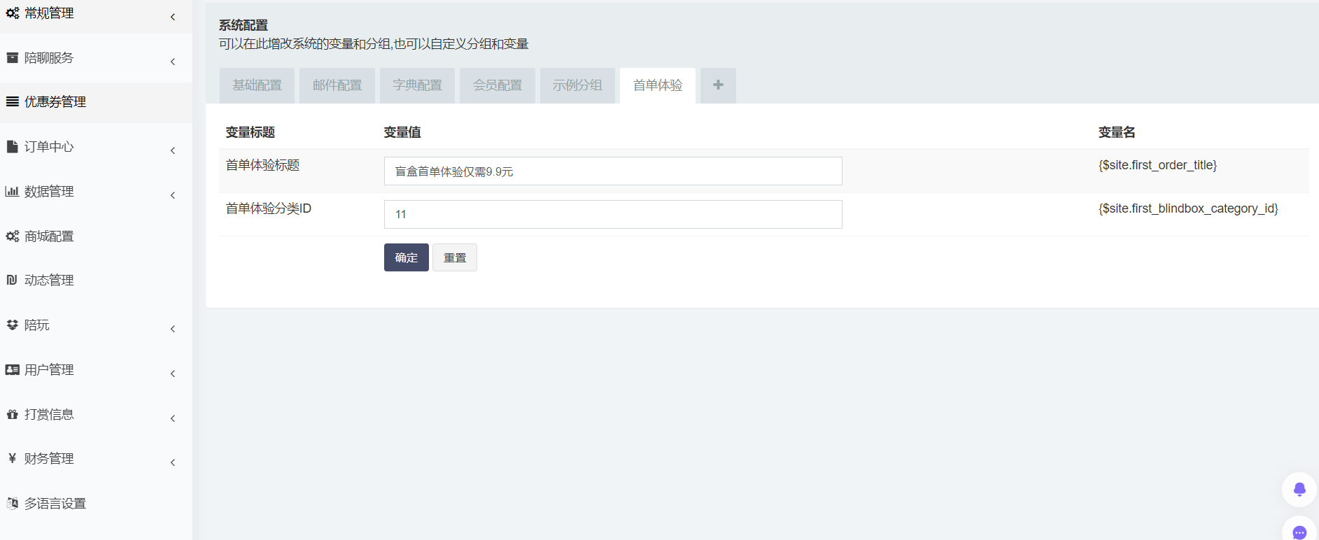Image resolution: width=1319 pixels, height=540 pixels.
Task: Click the ID card icon for 用户管理
Action: point(12,369)
